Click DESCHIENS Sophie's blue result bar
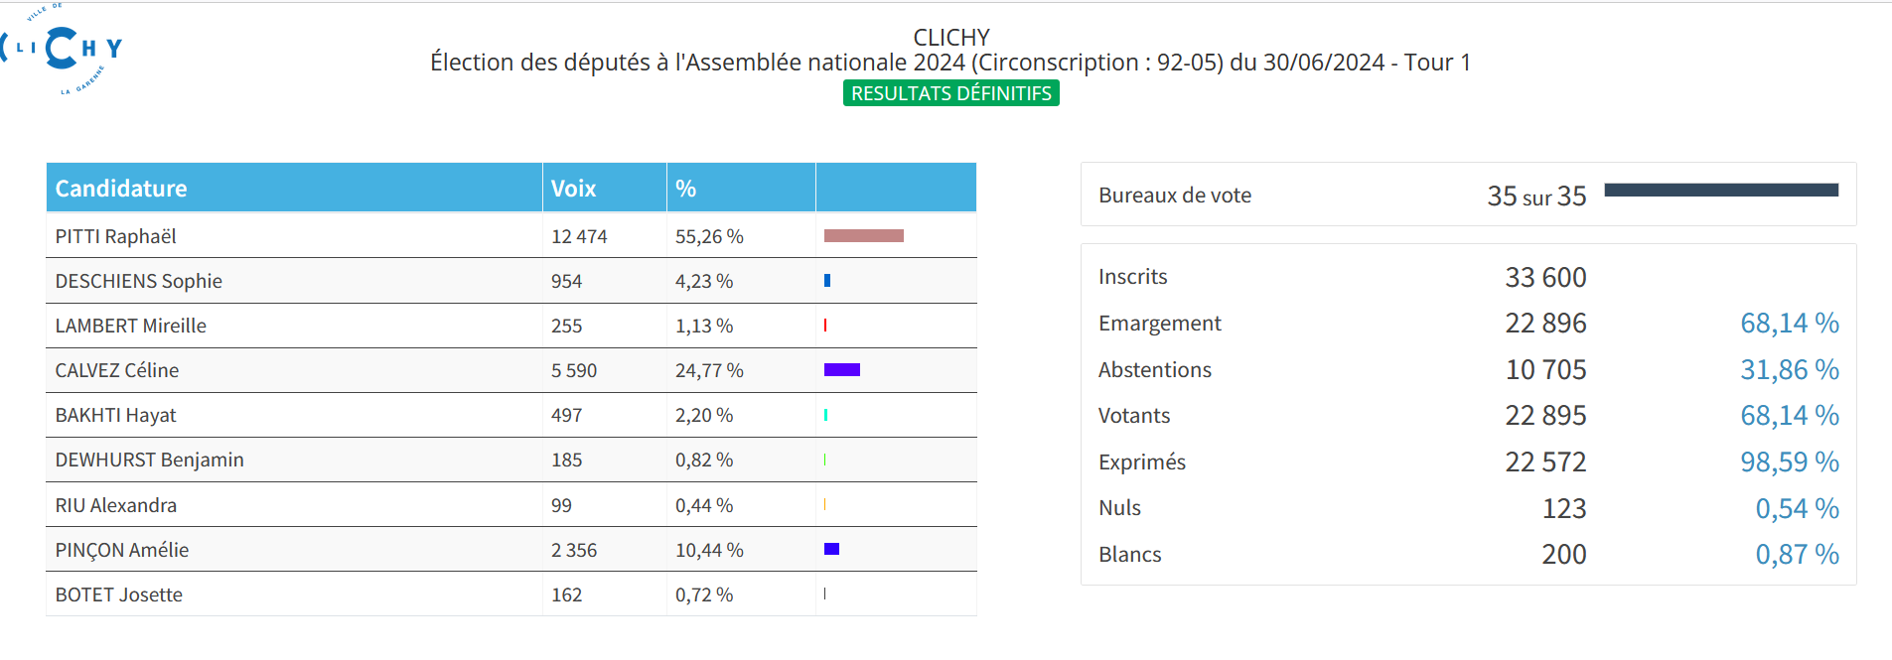This screenshot has height=660, width=1892. 827,281
